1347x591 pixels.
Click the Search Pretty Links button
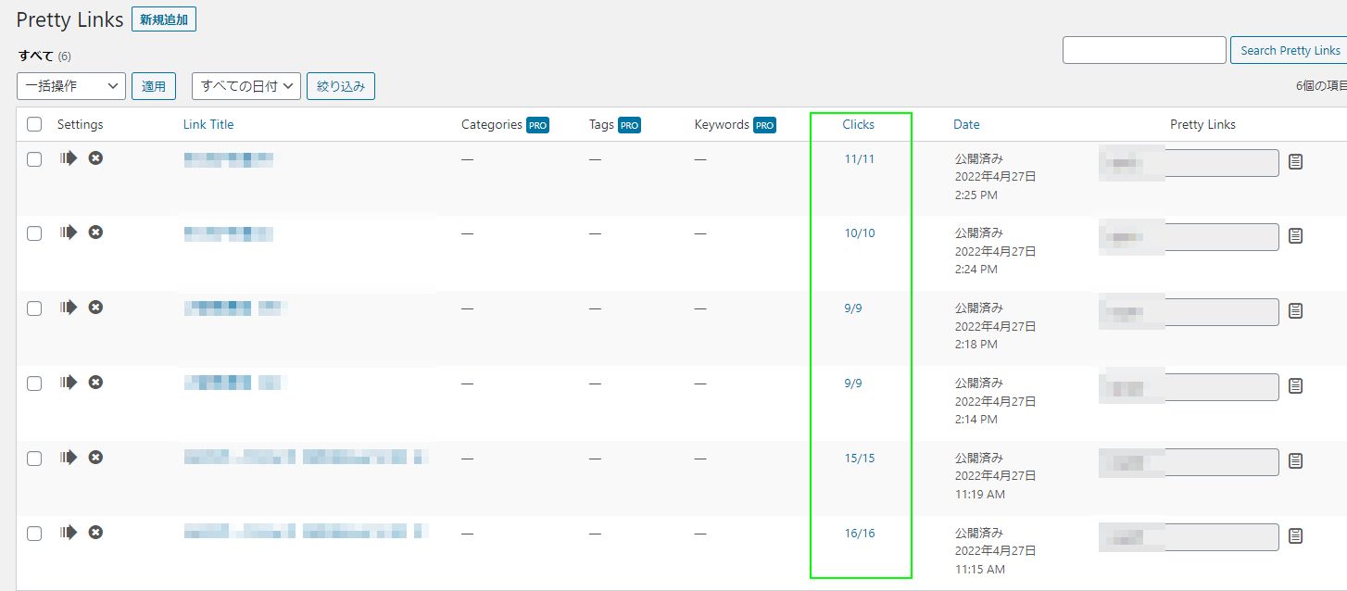point(1290,50)
